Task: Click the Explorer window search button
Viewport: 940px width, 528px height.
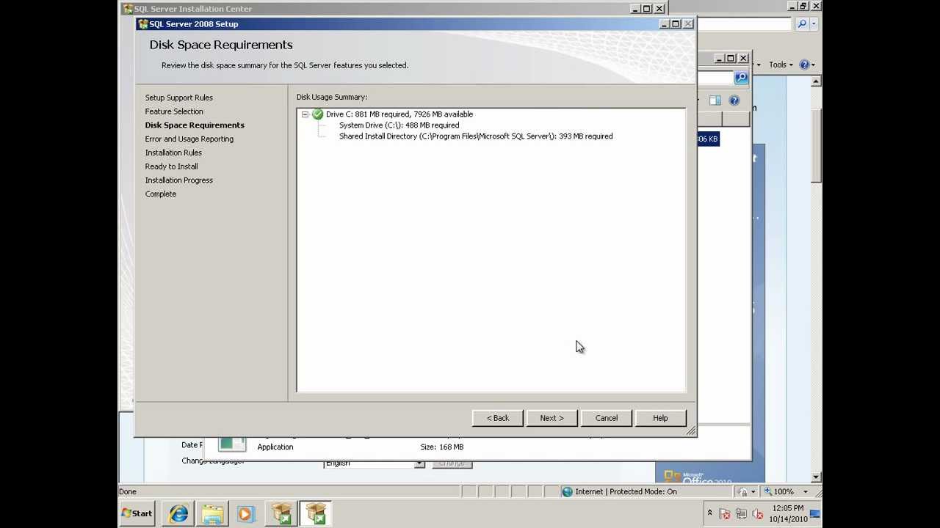Action: click(741, 78)
